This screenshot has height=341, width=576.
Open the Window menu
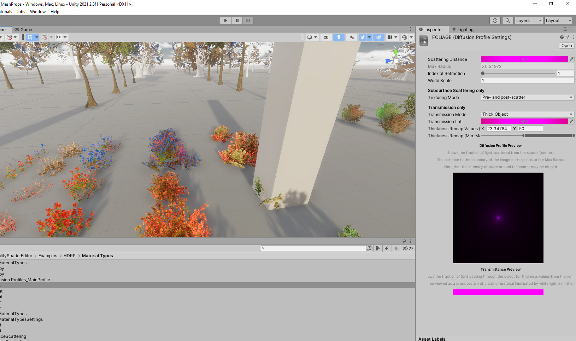coord(37,11)
